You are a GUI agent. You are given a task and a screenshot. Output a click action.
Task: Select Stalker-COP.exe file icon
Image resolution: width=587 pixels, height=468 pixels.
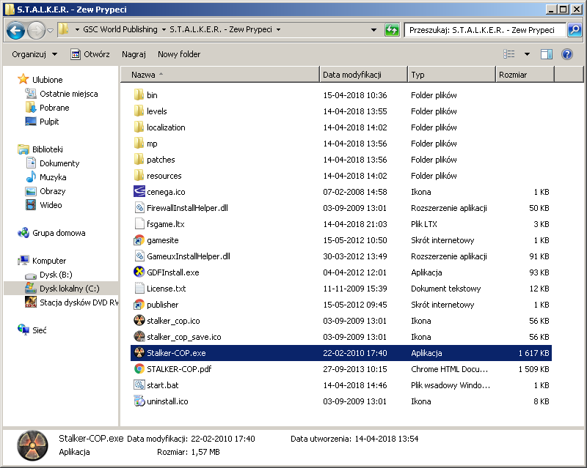pos(139,352)
